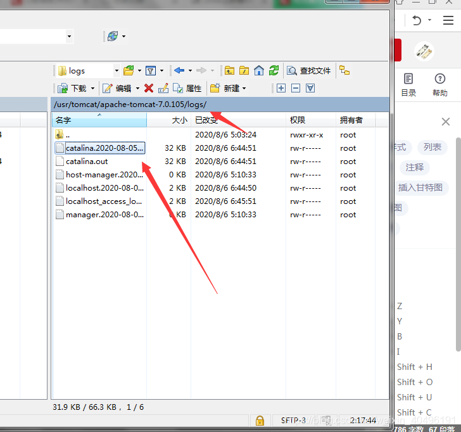461x432 pixels.
Task: Click the round avatar icon in editor
Action: point(424,51)
